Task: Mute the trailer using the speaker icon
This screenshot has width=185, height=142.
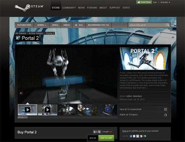Action: [x=21, y=93]
